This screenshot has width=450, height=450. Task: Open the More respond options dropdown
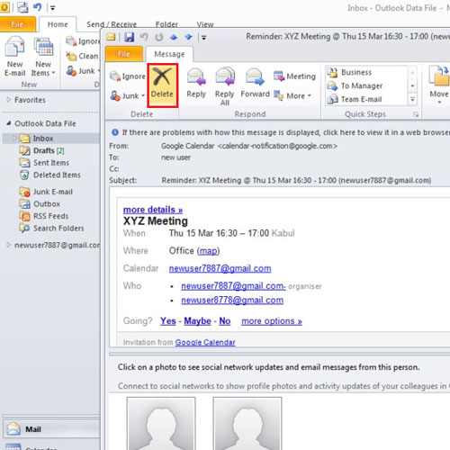point(292,95)
